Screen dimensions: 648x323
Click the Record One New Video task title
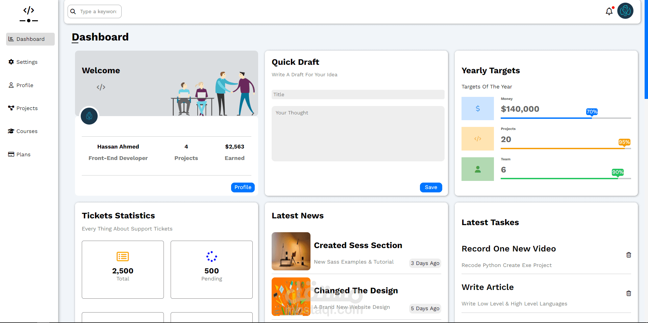pos(509,249)
